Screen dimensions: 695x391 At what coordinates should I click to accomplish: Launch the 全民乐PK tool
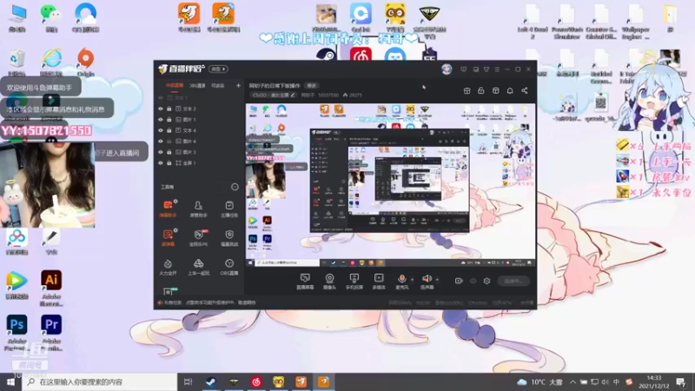click(198, 237)
